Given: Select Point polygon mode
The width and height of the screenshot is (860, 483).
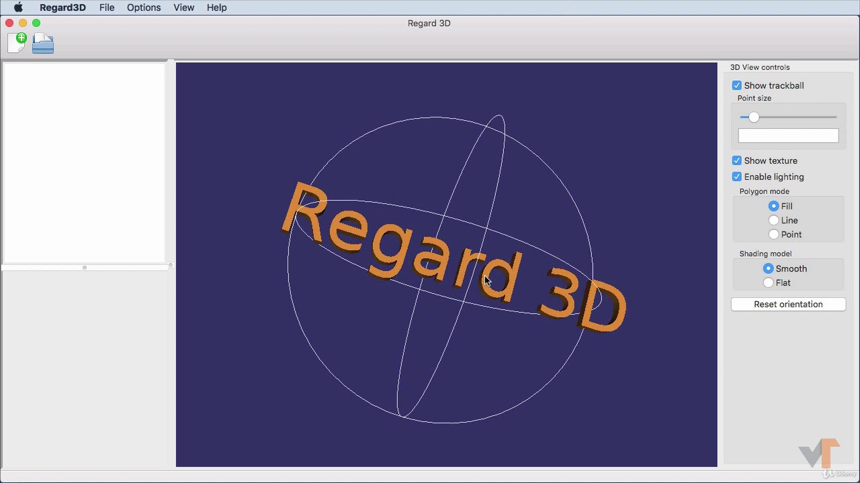Looking at the screenshot, I should pyautogui.click(x=774, y=234).
